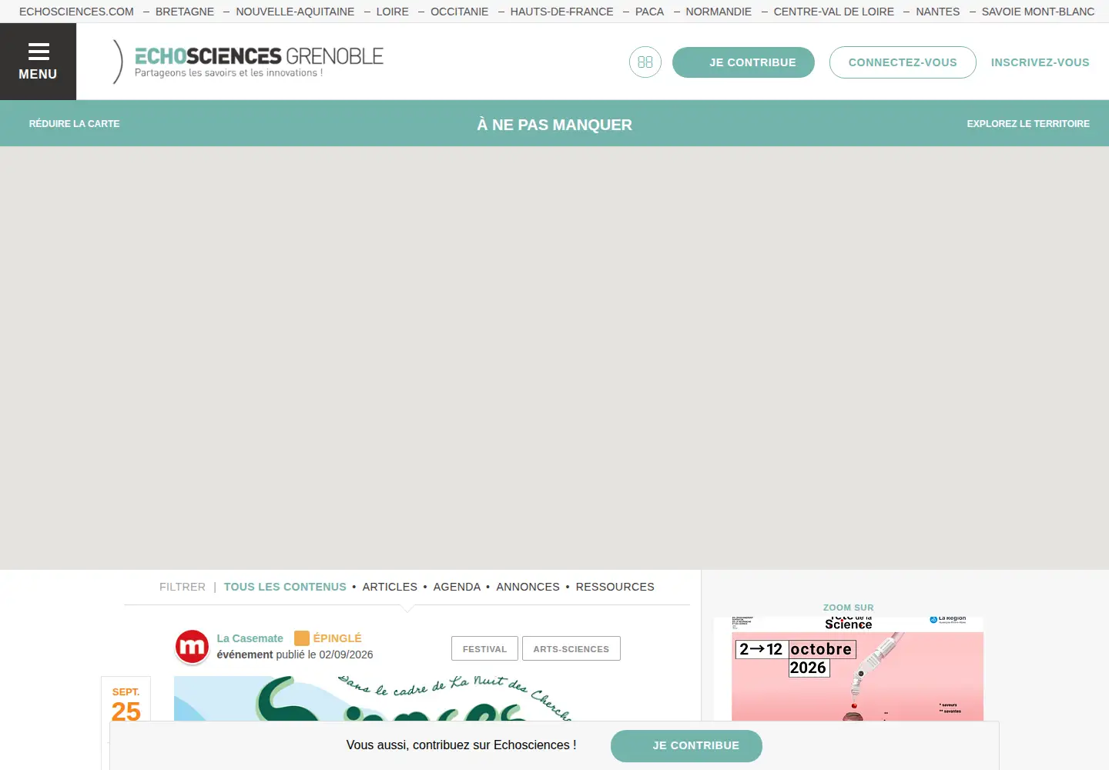Open EXPLOREZ LE TERRITOIRE
Viewport: 1109px width, 770px height.
1028,123
